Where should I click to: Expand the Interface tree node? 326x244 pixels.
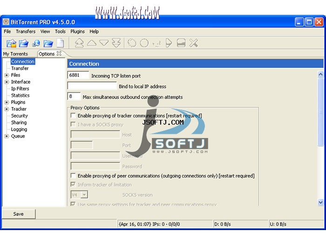pos(7,82)
